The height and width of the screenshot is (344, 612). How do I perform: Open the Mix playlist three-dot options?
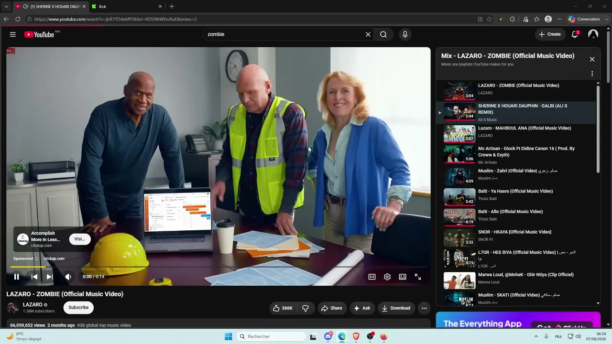pyautogui.click(x=592, y=74)
